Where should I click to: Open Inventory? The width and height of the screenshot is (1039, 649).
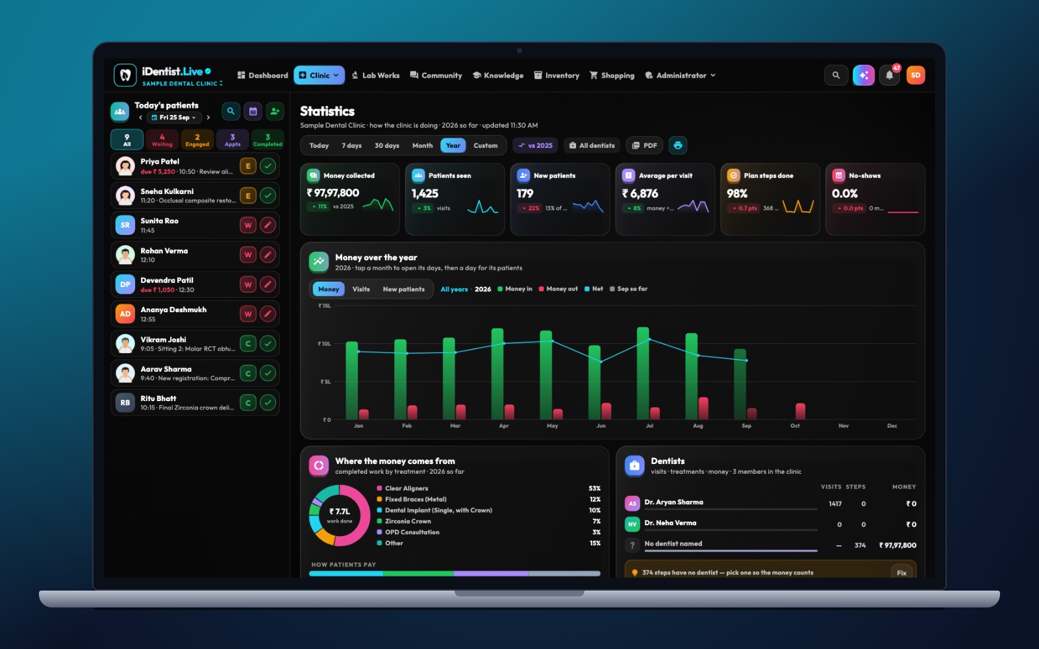557,75
